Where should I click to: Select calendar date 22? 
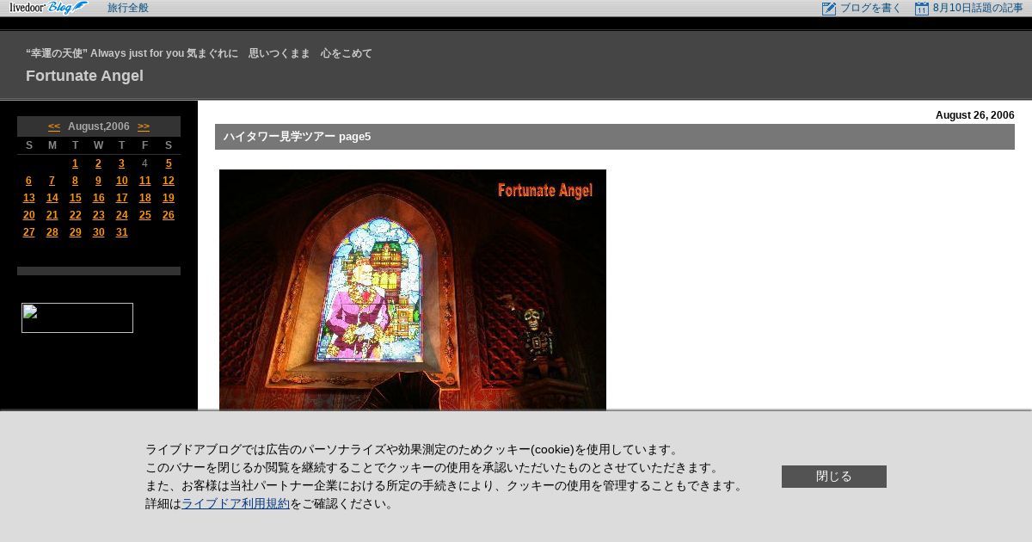(76, 215)
